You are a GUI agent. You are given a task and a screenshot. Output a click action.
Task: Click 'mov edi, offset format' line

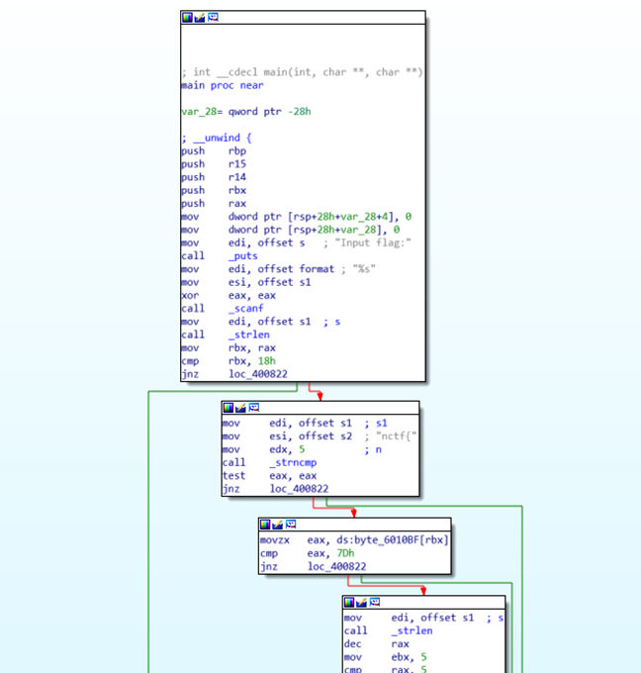pos(278,269)
